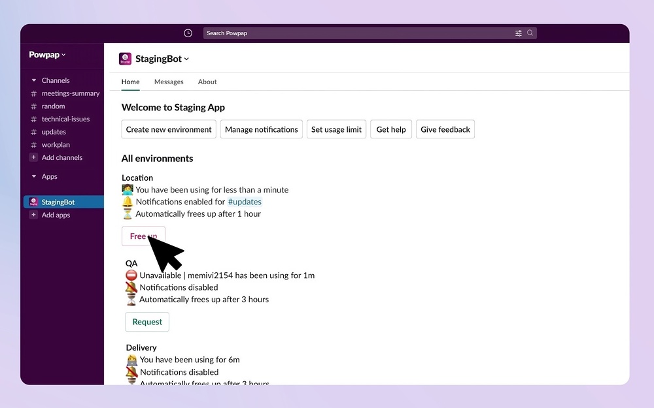Viewport: 654px width, 408px height.
Task: Click 'You have been using for less than a minute'
Action: click(212, 190)
